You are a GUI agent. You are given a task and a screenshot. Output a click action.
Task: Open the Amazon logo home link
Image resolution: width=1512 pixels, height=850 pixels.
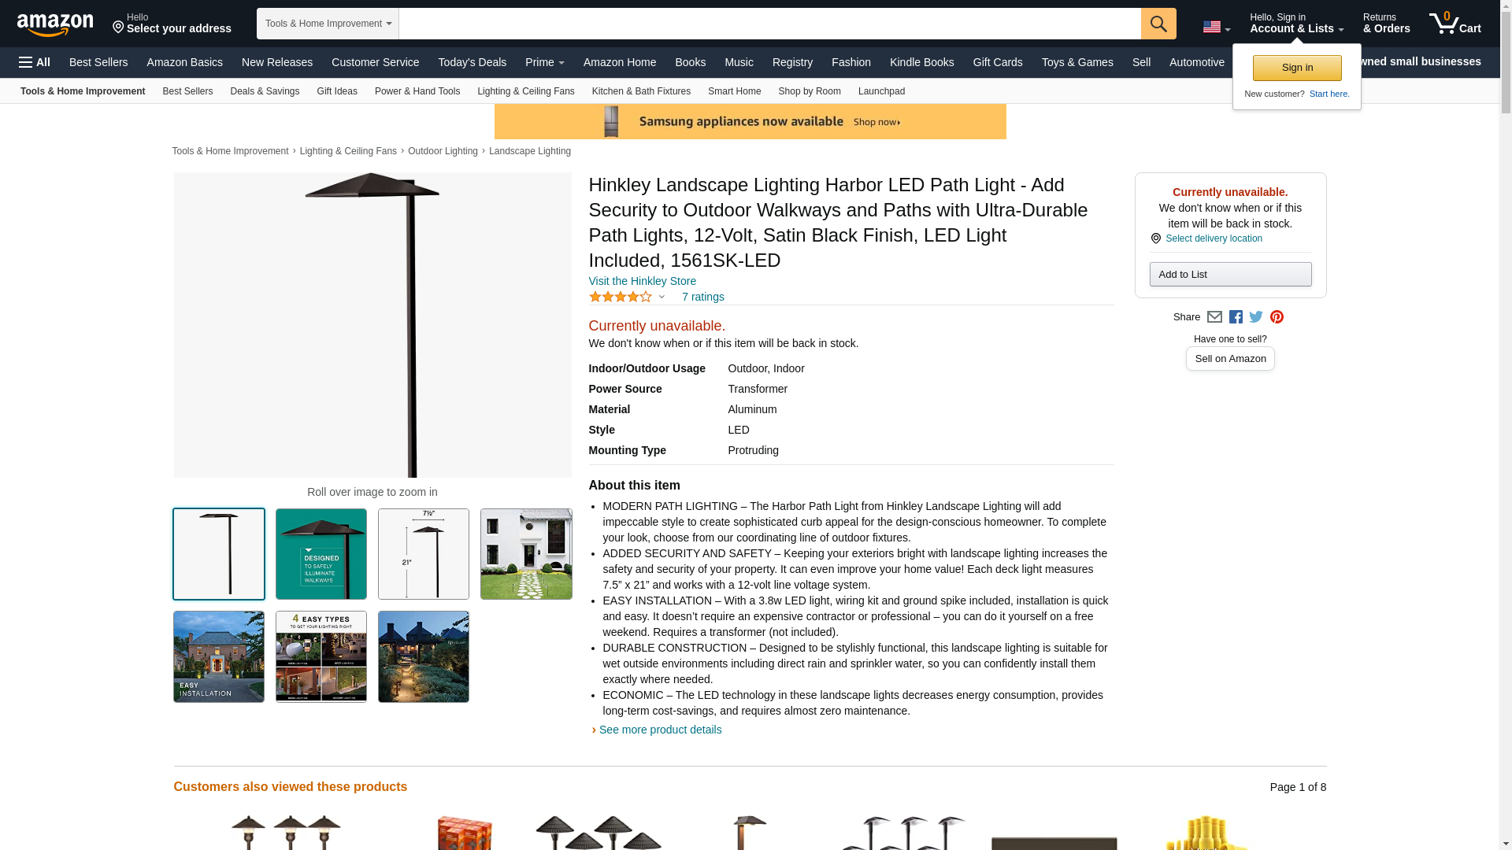click(55, 24)
